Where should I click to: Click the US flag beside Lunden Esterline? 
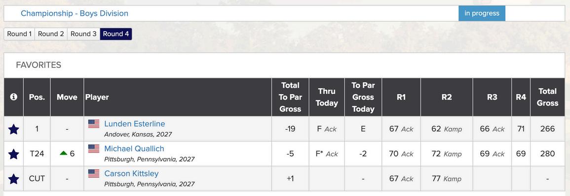tap(94, 124)
